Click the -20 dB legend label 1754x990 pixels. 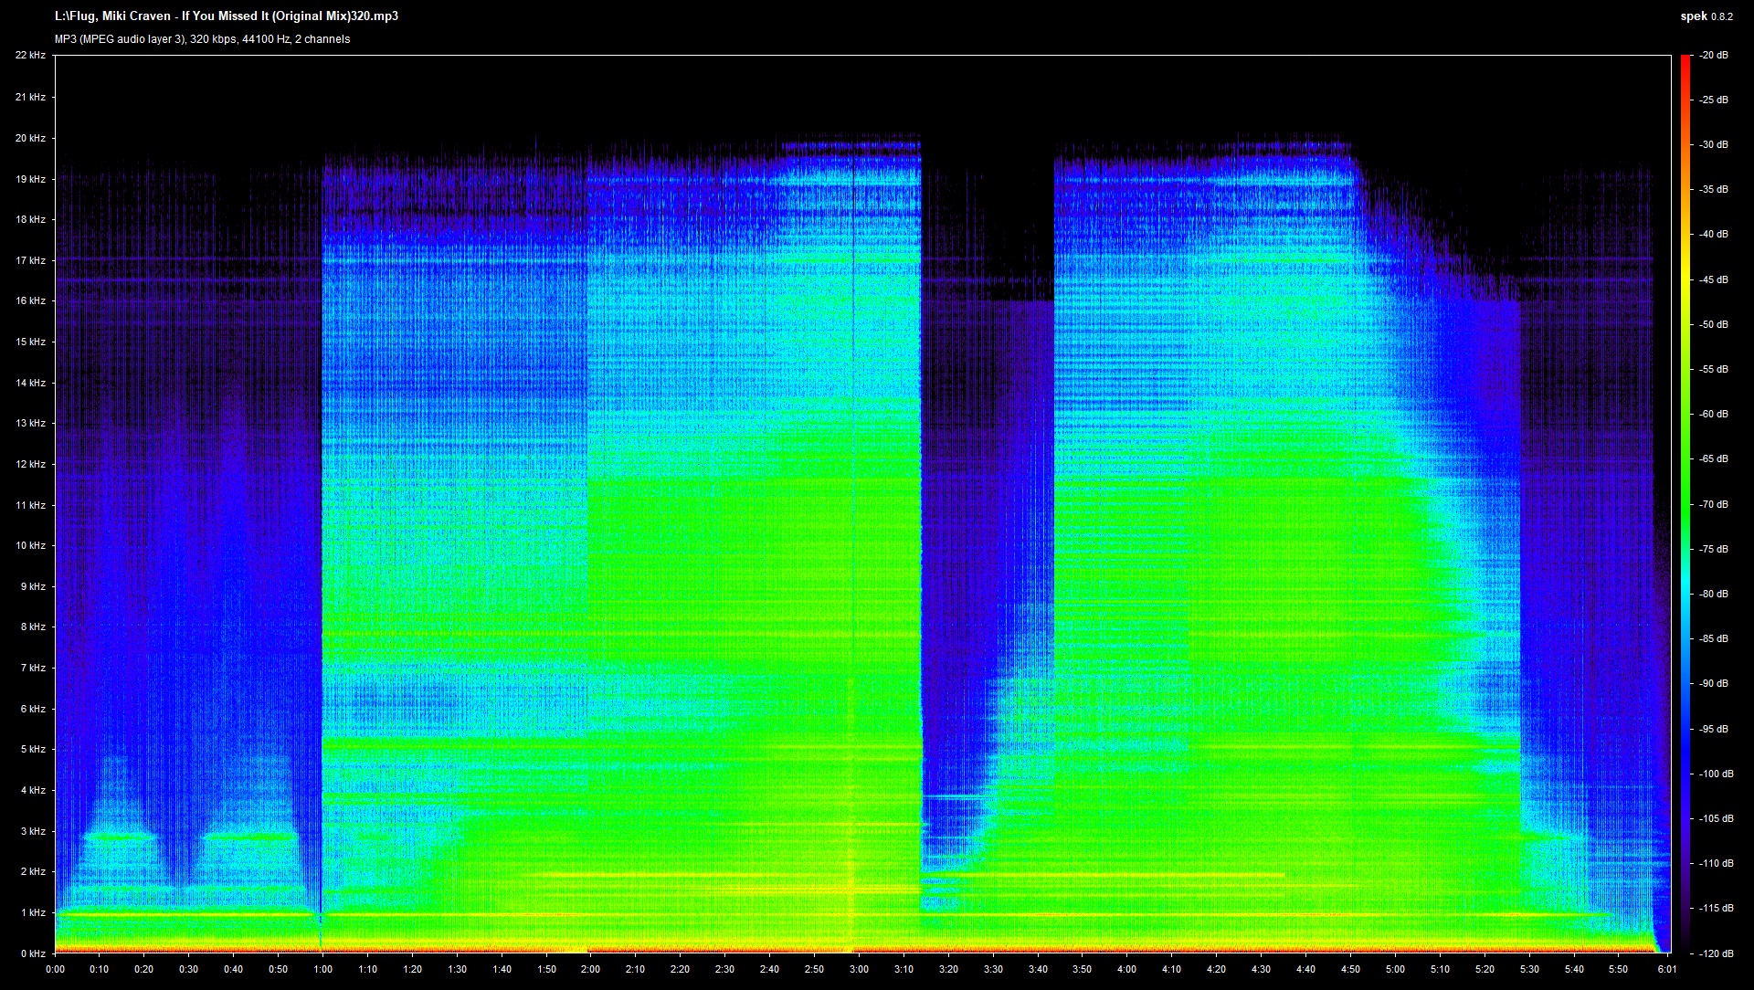(x=1716, y=54)
